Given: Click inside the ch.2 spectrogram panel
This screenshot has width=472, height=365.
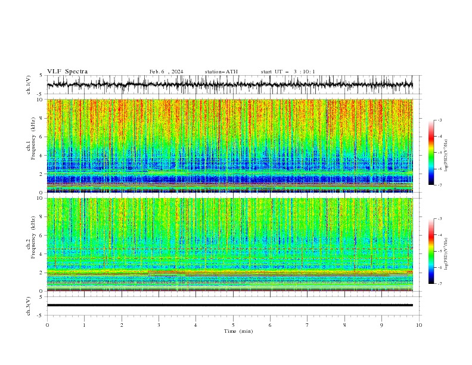Looking at the screenshot, I should (229, 245).
